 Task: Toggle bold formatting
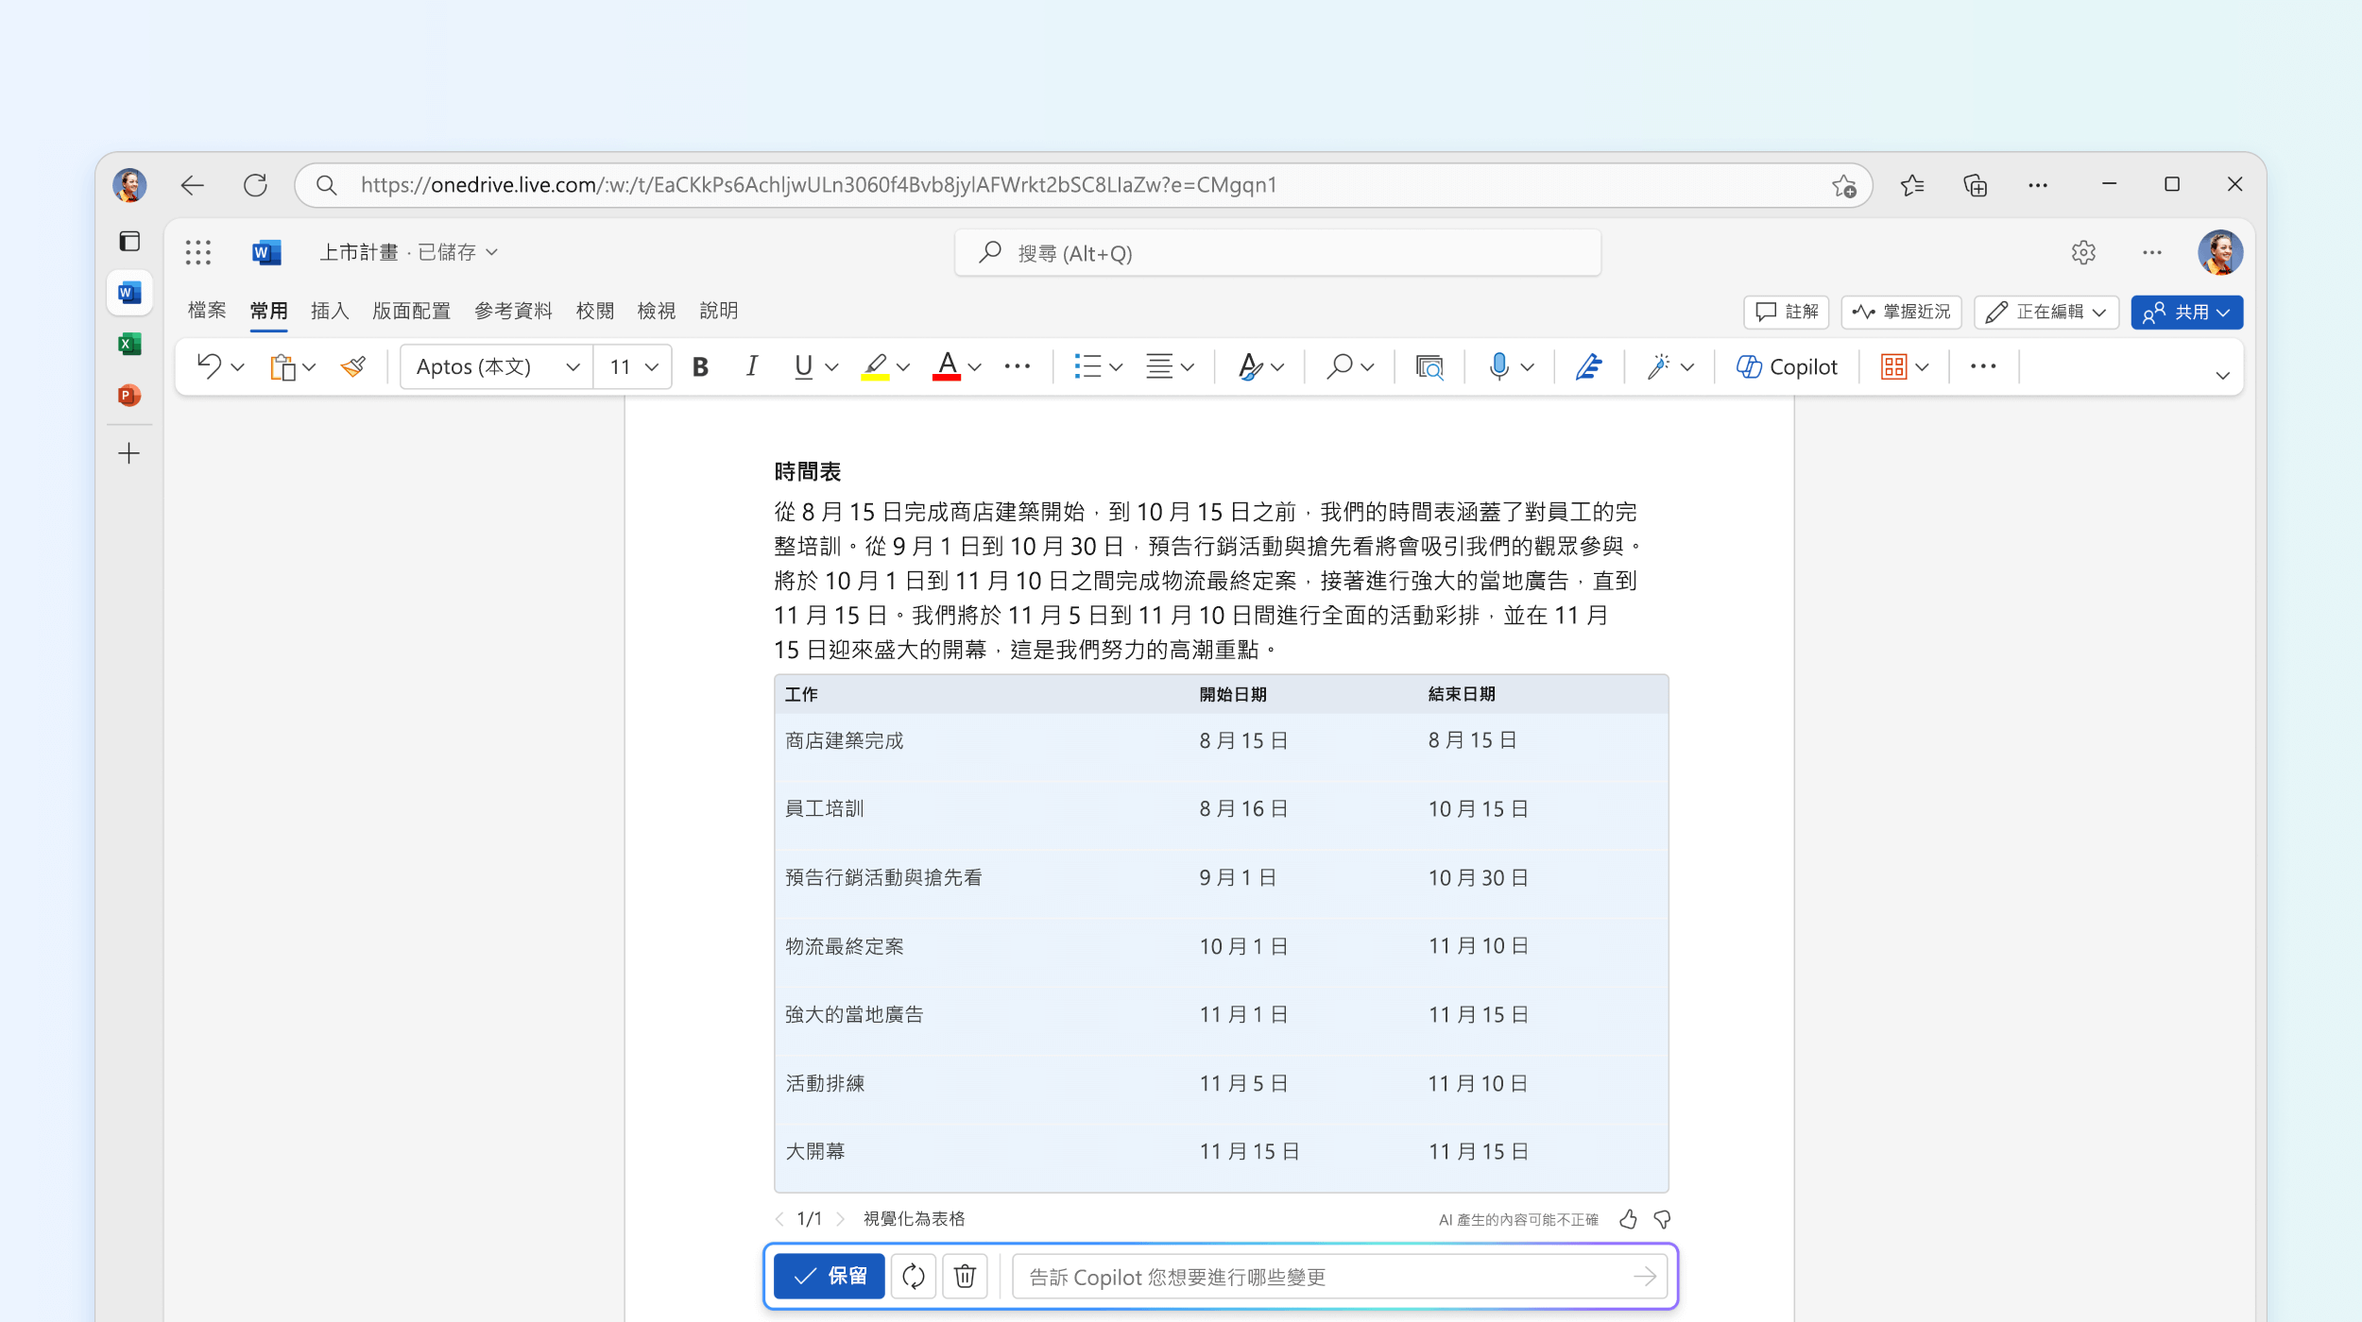pos(700,366)
